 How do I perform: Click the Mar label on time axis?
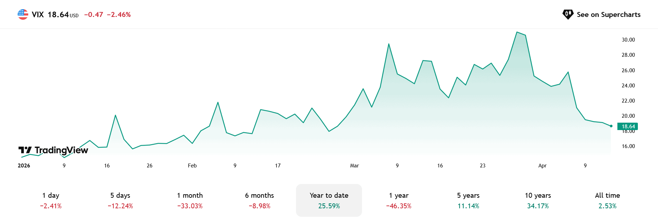354,166
